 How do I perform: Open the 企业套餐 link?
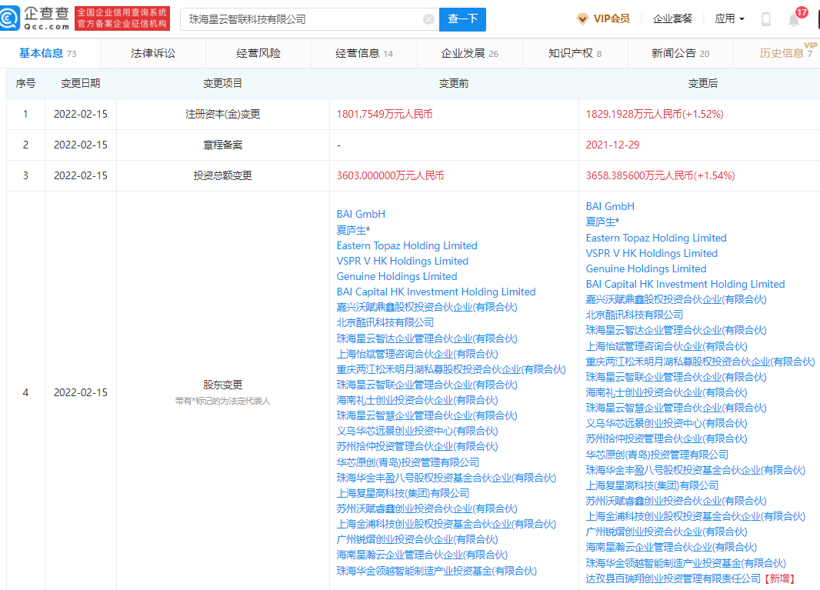pos(672,19)
